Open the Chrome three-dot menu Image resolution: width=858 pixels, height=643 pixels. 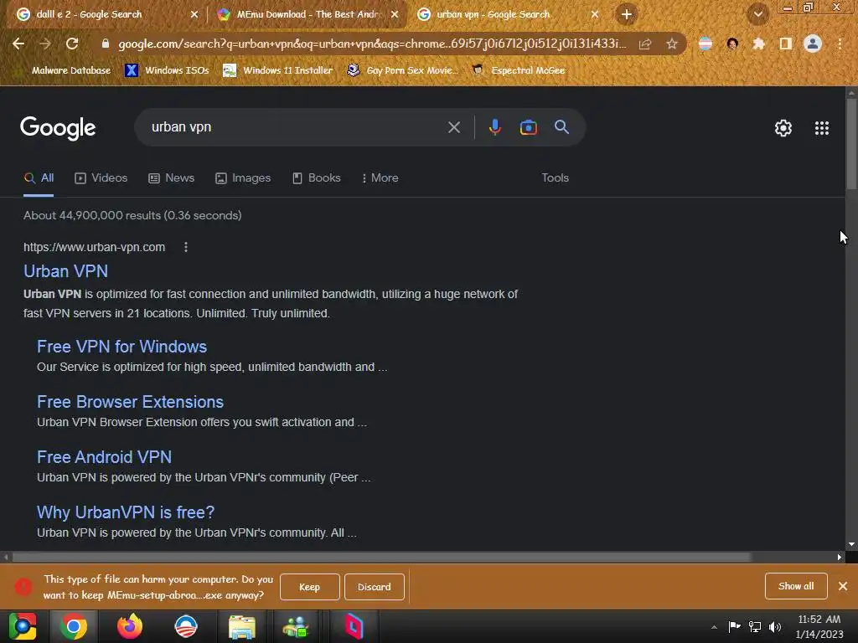840,44
